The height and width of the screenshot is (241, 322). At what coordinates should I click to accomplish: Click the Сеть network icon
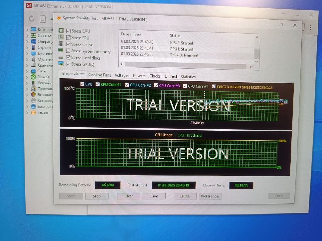[33, 71]
